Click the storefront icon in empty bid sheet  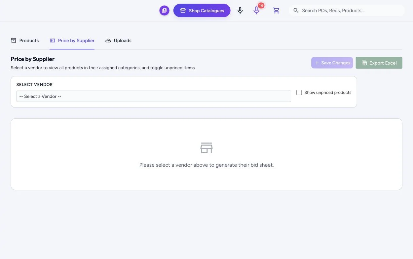(x=207, y=148)
